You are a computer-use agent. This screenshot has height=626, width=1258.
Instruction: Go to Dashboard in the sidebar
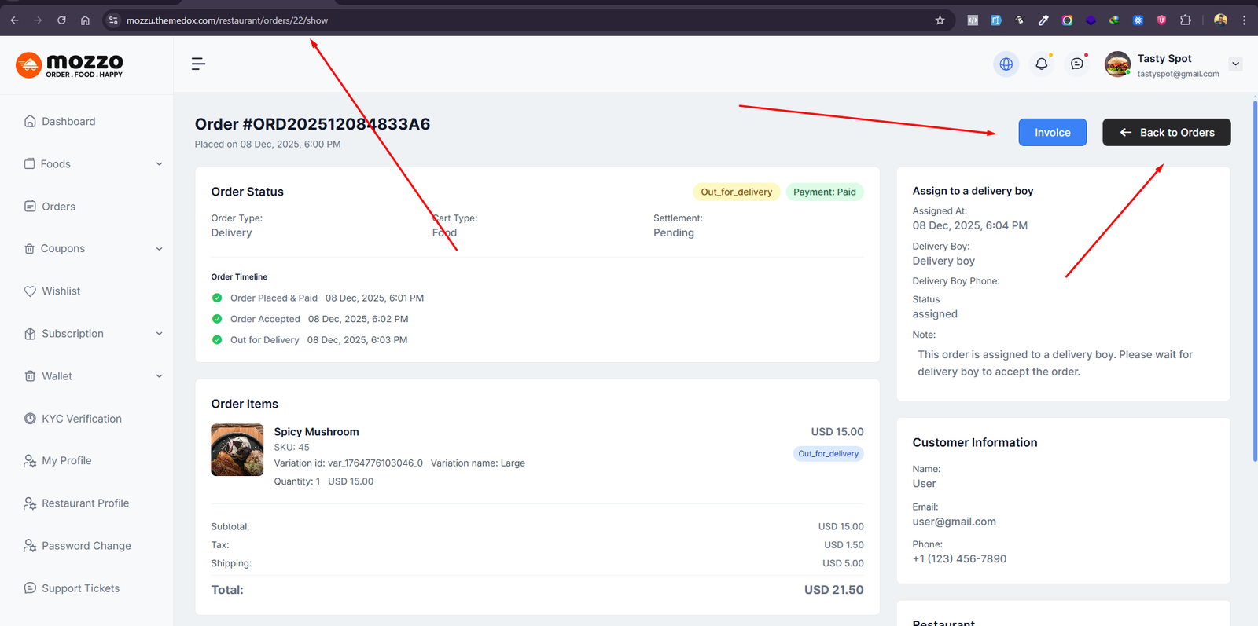click(68, 122)
